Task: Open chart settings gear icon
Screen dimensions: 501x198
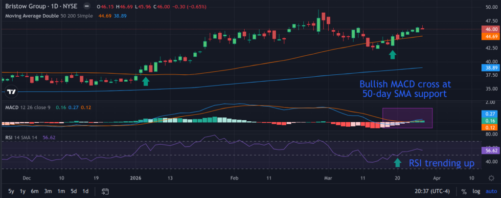Action: (491, 178)
